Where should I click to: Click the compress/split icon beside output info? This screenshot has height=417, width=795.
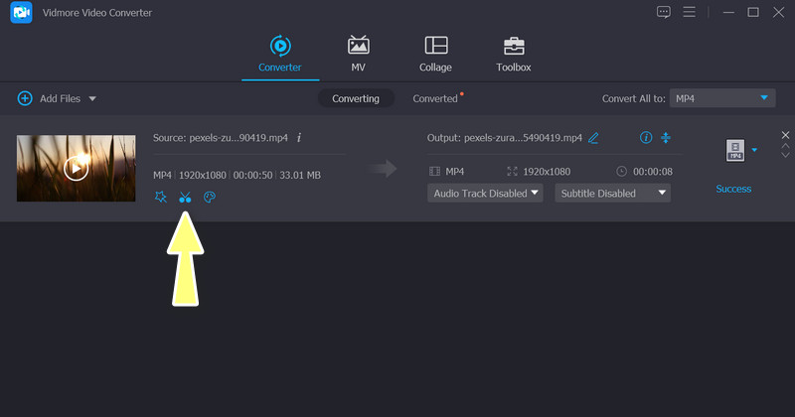[x=666, y=138]
